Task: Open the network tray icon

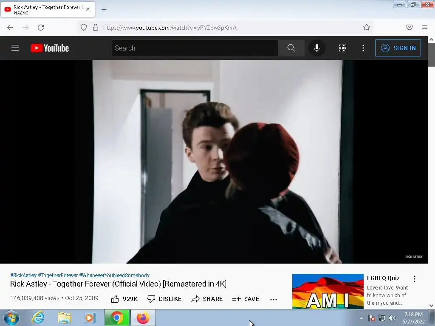Action: (x=382, y=318)
